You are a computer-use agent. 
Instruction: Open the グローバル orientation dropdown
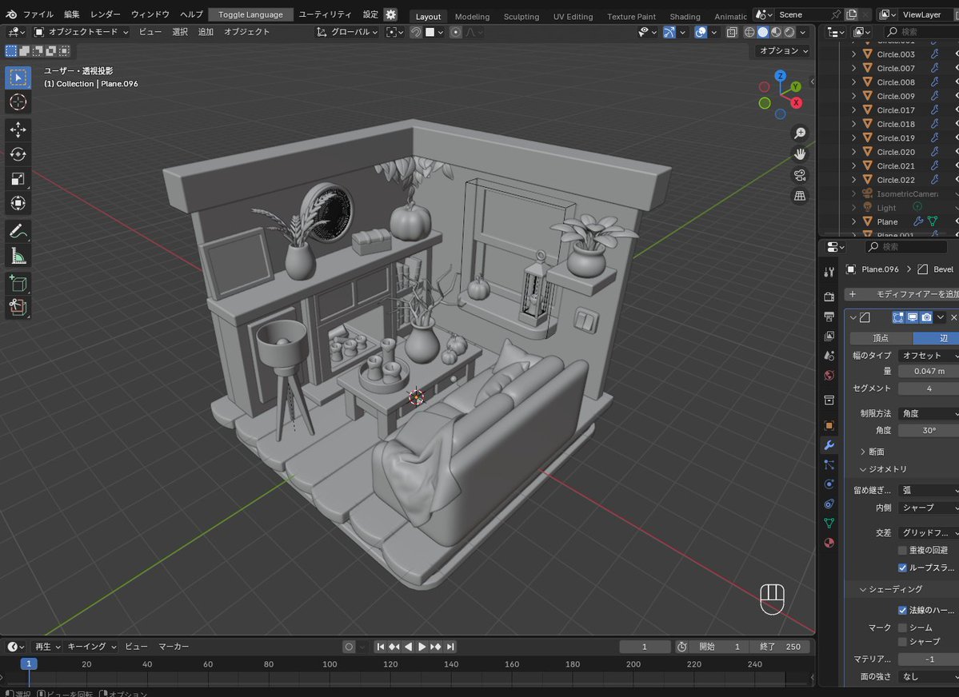pyautogui.click(x=347, y=32)
